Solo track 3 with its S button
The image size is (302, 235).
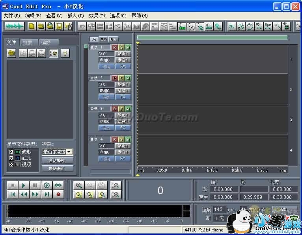pos(121,109)
